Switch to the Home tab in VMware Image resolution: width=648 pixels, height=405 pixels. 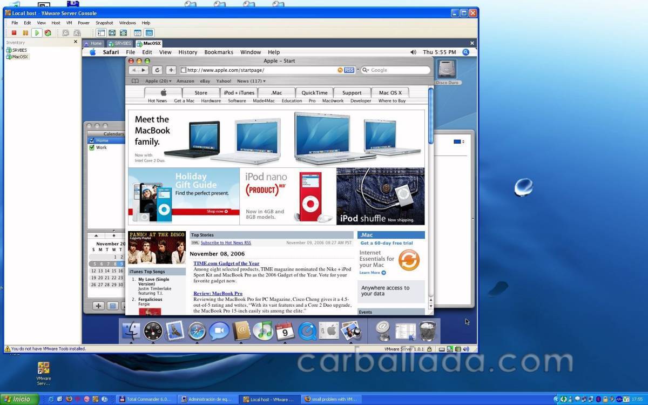pos(93,43)
